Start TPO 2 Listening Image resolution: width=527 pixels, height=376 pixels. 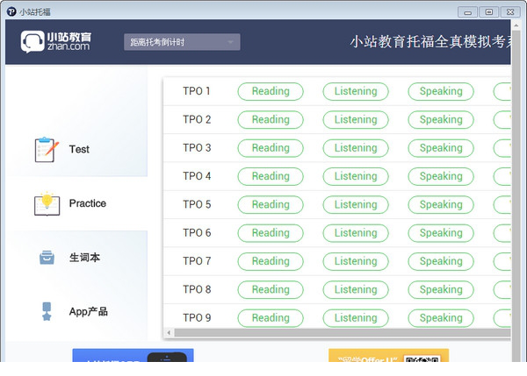pyautogui.click(x=356, y=120)
